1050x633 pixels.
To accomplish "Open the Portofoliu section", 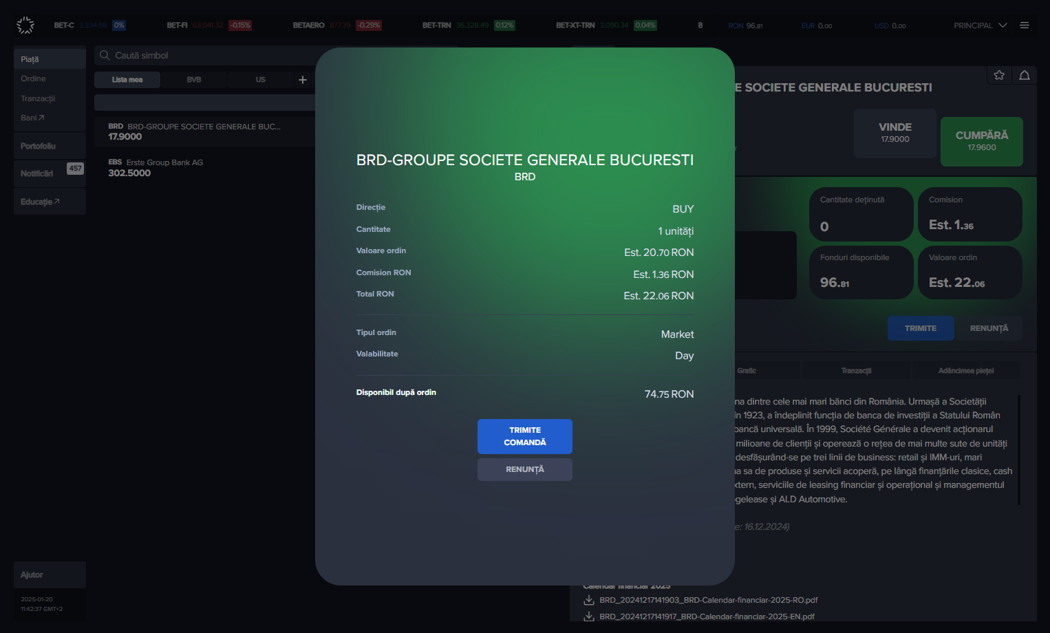I will tap(50, 146).
